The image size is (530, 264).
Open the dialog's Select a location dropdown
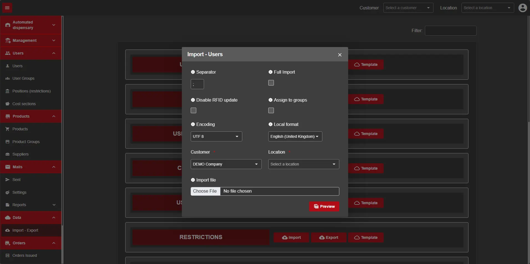[304, 164]
